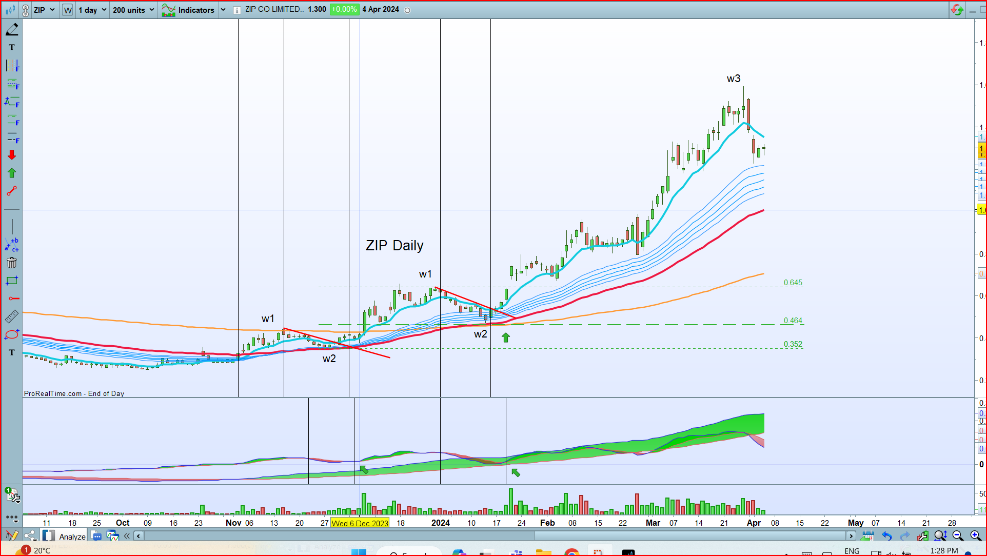Expand the three-dots more options menu
987x556 pixels.
(x=12, y=518)
